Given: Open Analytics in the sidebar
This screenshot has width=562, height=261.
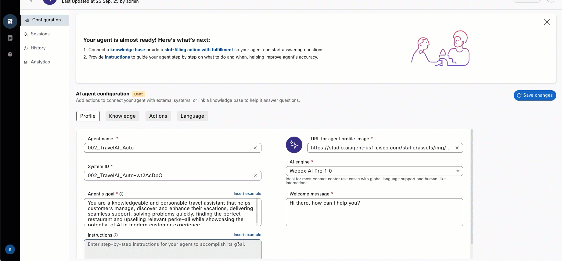Looking at the screenshot, I should pyautogui.click(x=40, y=62).
